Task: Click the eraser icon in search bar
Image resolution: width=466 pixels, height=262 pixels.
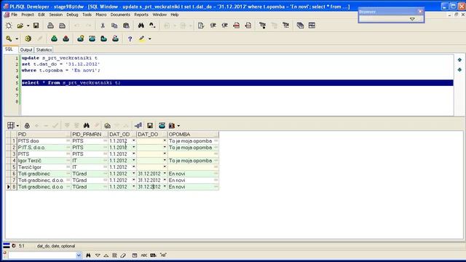Action: [x=123, y=255]
